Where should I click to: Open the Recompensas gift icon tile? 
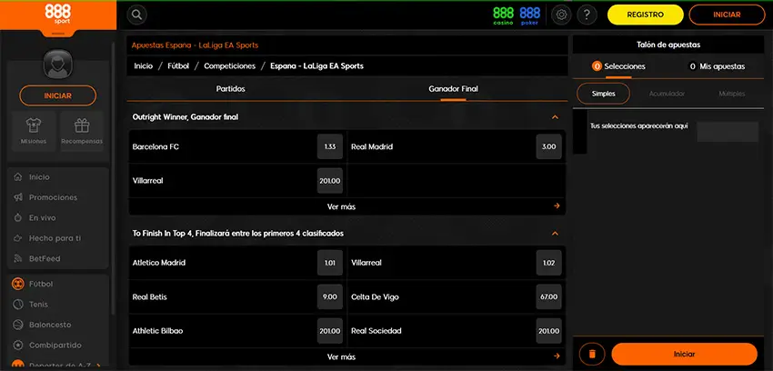[83, 130]
